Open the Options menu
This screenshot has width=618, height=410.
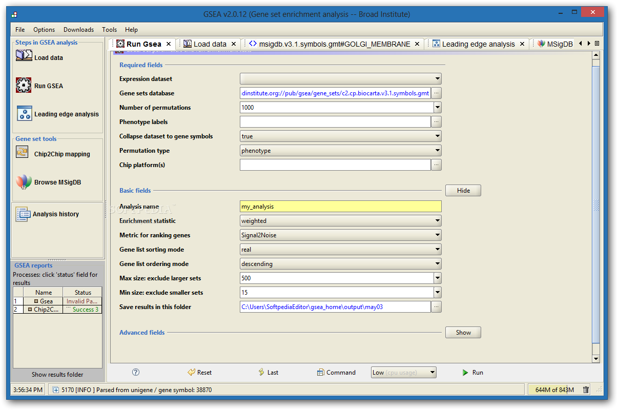44,30
